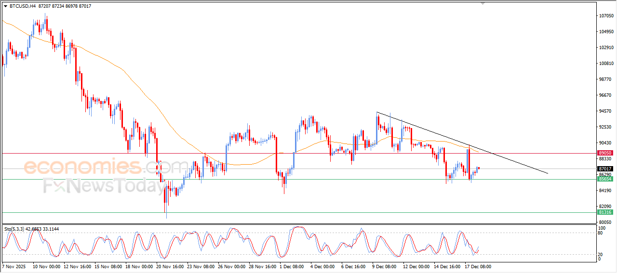Screen dimensions: 617x273
Task: Click the 4 Dec 00:00 time label
Action: pos(323,266)
